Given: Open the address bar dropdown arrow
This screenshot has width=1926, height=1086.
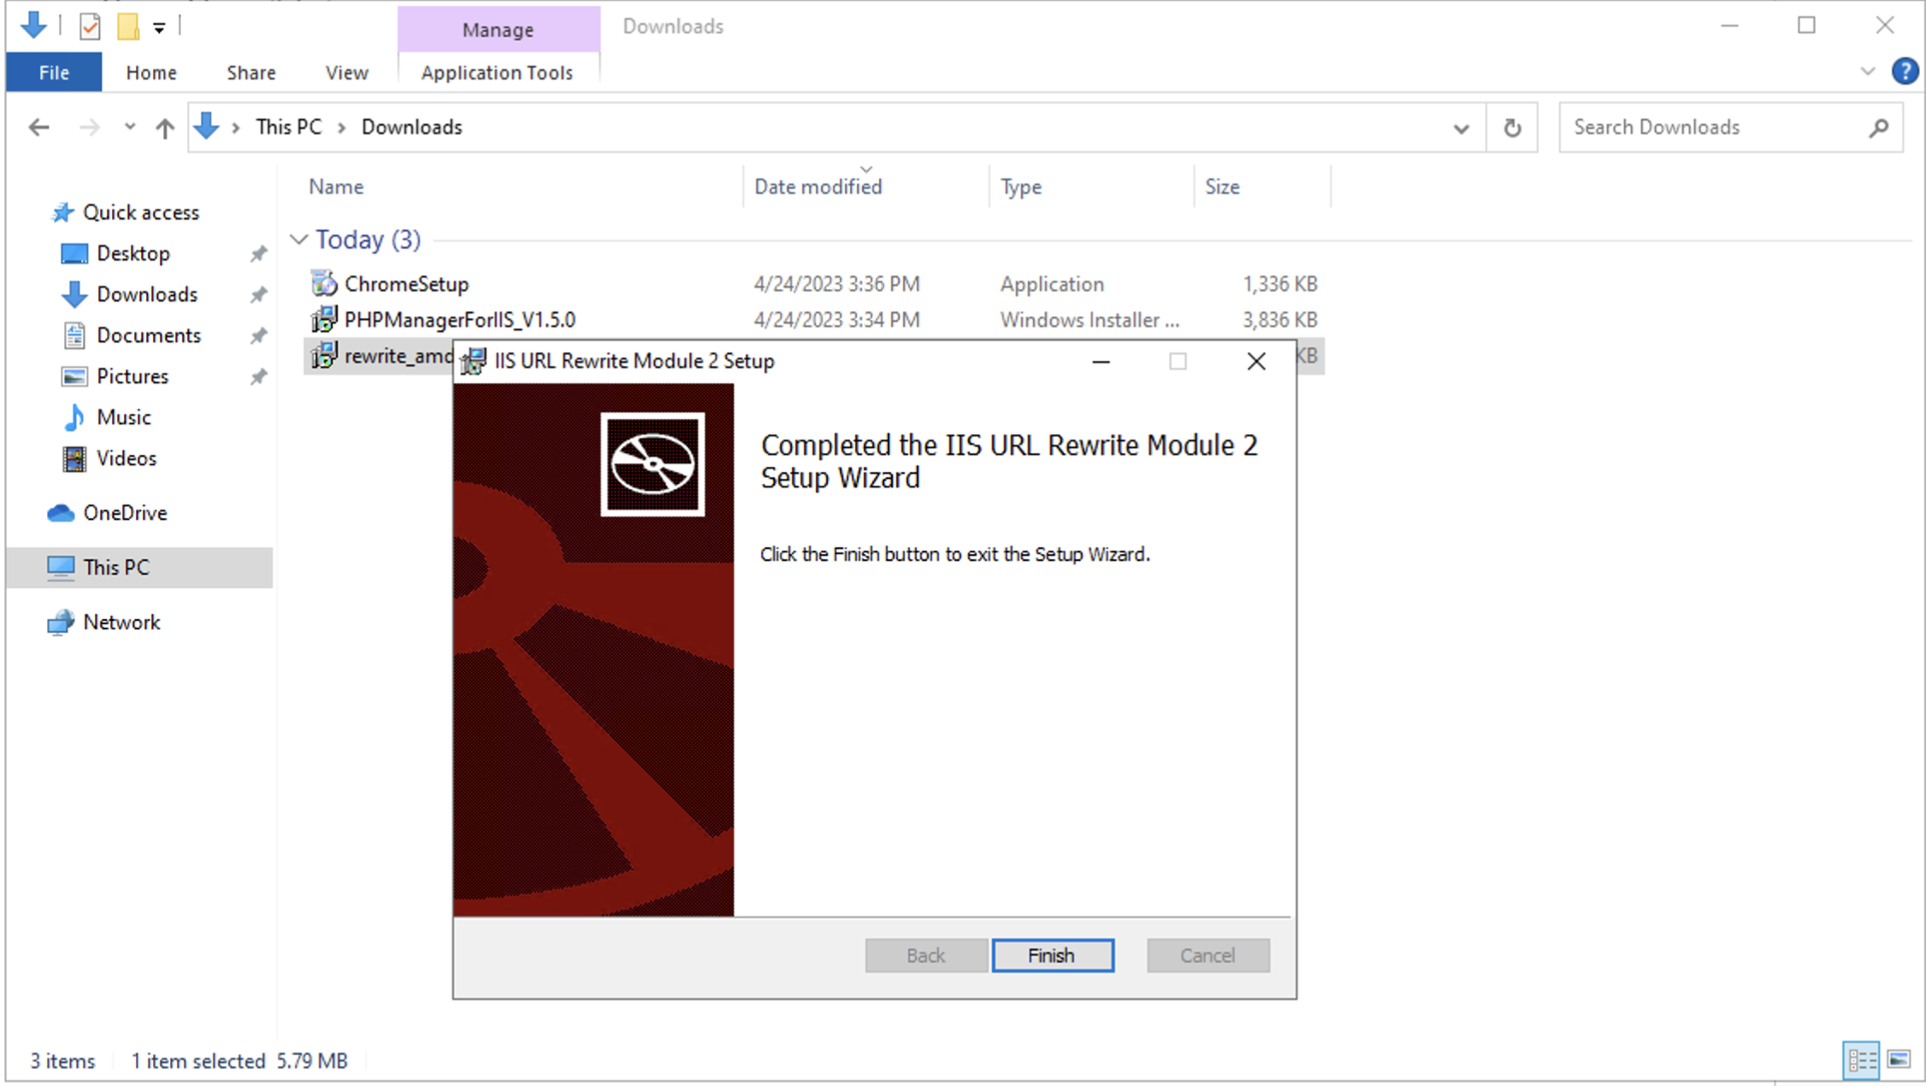Looking at the screenshot, I should click(x=1462, y=127).
